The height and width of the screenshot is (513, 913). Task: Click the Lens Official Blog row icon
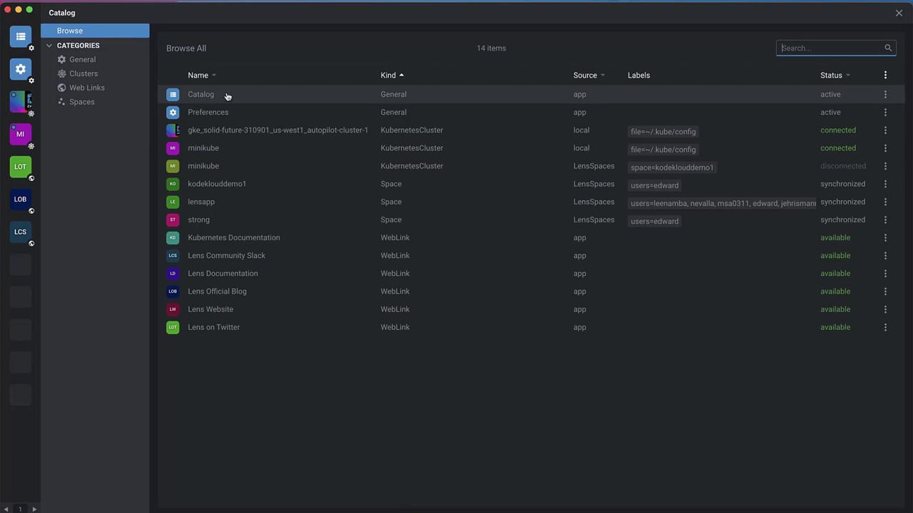173,291
